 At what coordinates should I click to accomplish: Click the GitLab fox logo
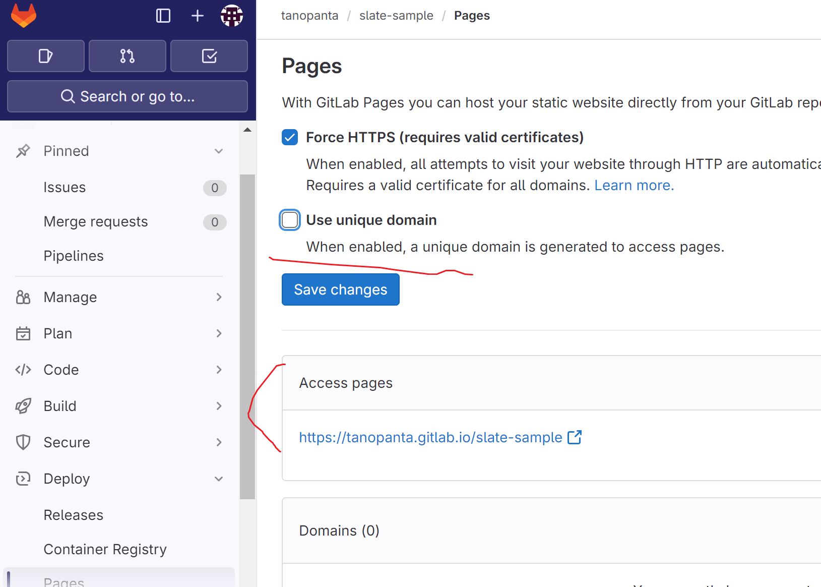click(23, 16)
